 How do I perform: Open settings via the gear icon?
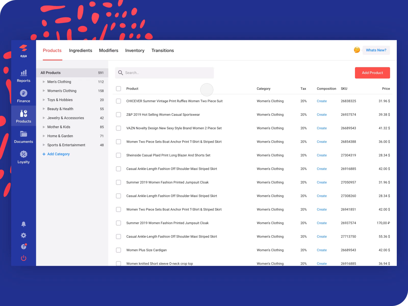[23, 235]
